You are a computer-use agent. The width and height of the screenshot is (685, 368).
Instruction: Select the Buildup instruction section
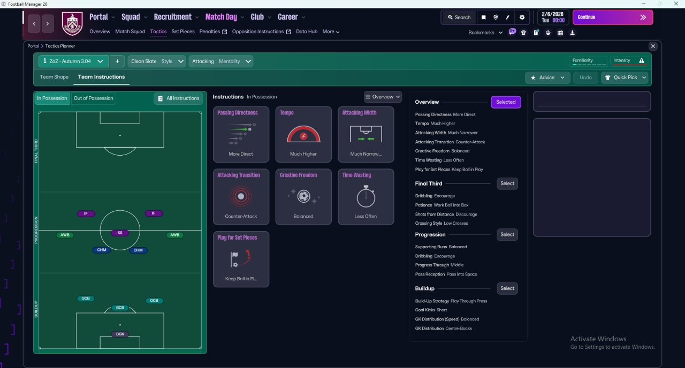(x=507, y=288)
